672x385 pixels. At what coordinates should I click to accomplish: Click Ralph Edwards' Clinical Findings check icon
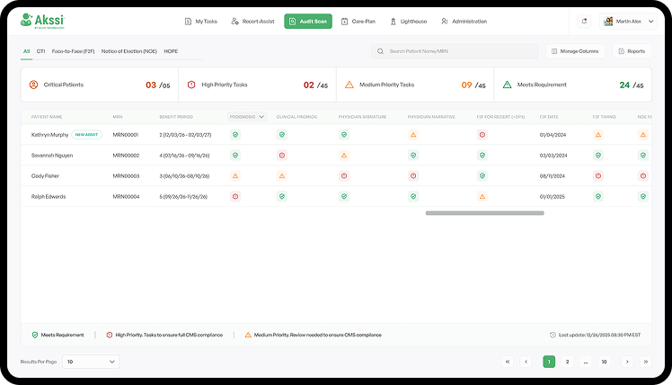click(x=281, y=197)
